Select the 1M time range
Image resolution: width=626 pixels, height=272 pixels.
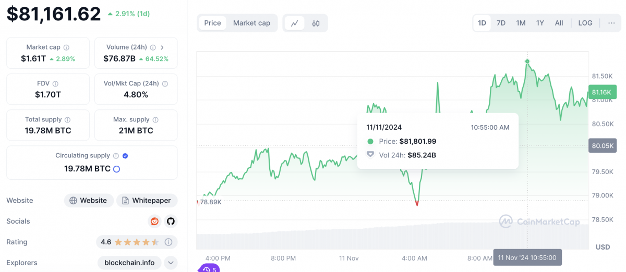(521, 23)
